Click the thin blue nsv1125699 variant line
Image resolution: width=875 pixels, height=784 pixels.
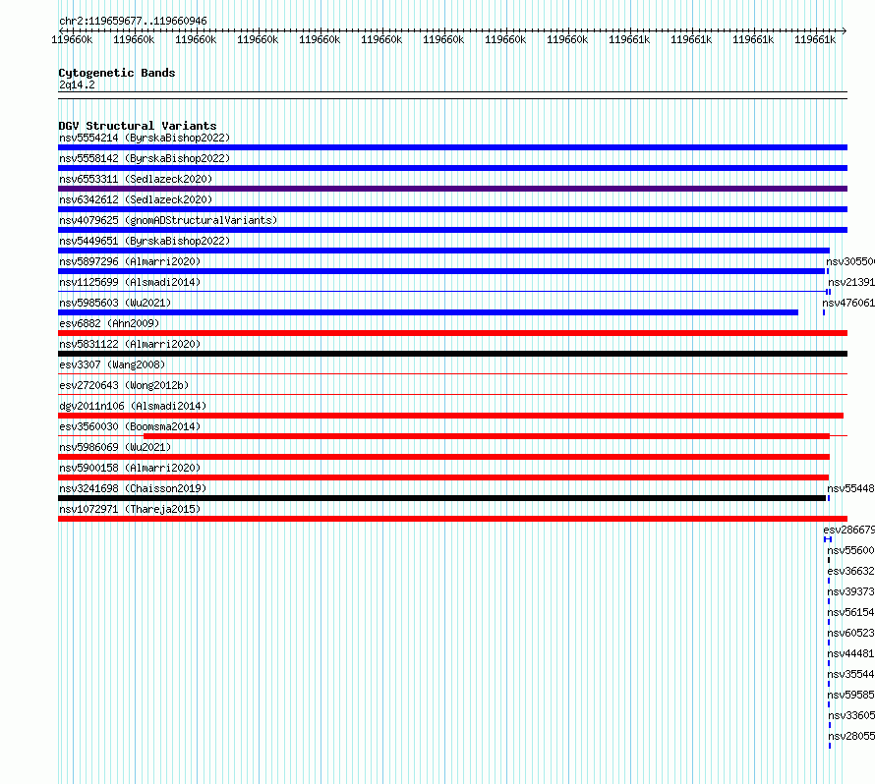coord(442,292)
